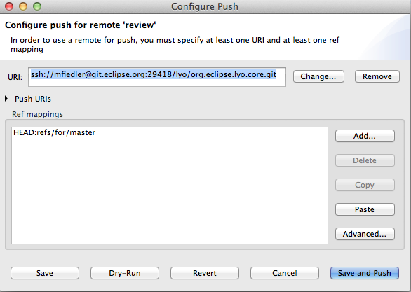Open Advanced ref mapping settings
Image resolution: width=411 pixels, height=292 pixels.
point(365,234)
